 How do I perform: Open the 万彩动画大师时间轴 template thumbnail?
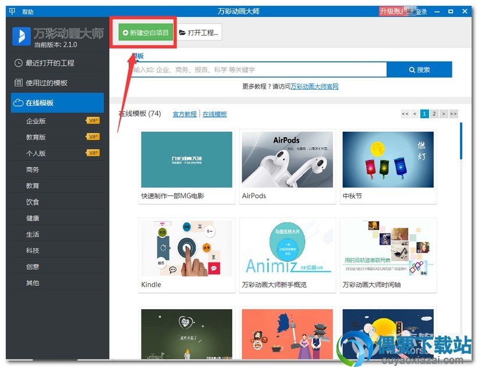pos(388,248)
